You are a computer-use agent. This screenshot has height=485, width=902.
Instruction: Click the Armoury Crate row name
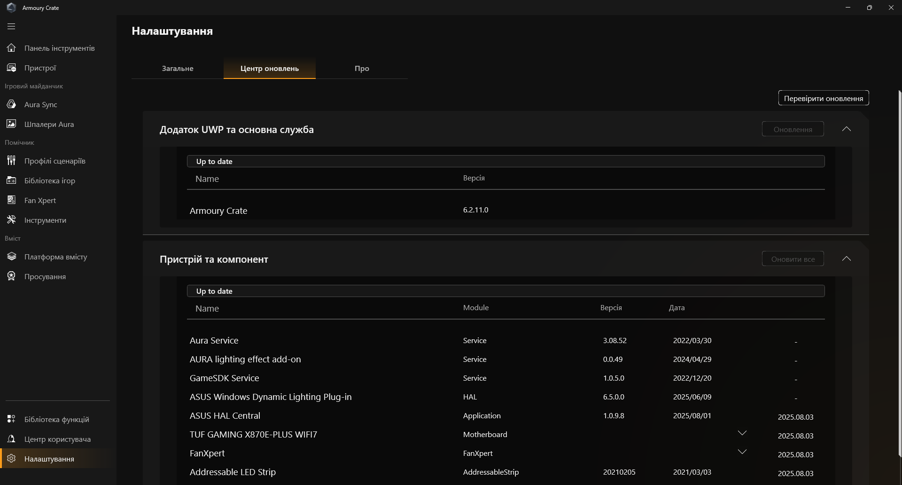pyautogui.click(x=218, y=211)
